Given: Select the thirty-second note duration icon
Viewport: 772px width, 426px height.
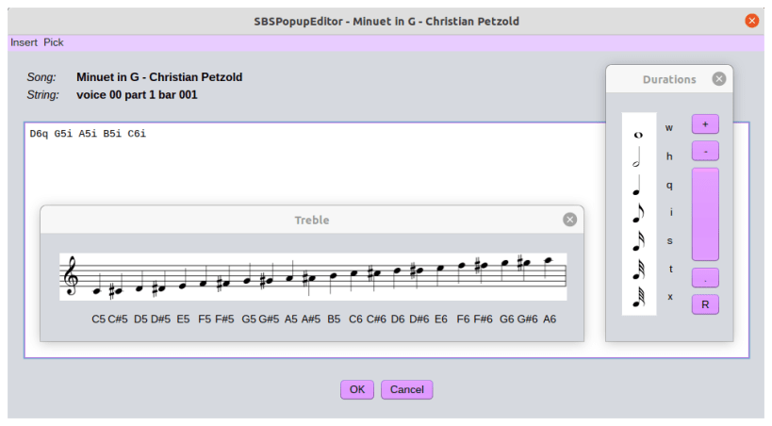Looking at the screenshot, I should click(x=638, y=269).
